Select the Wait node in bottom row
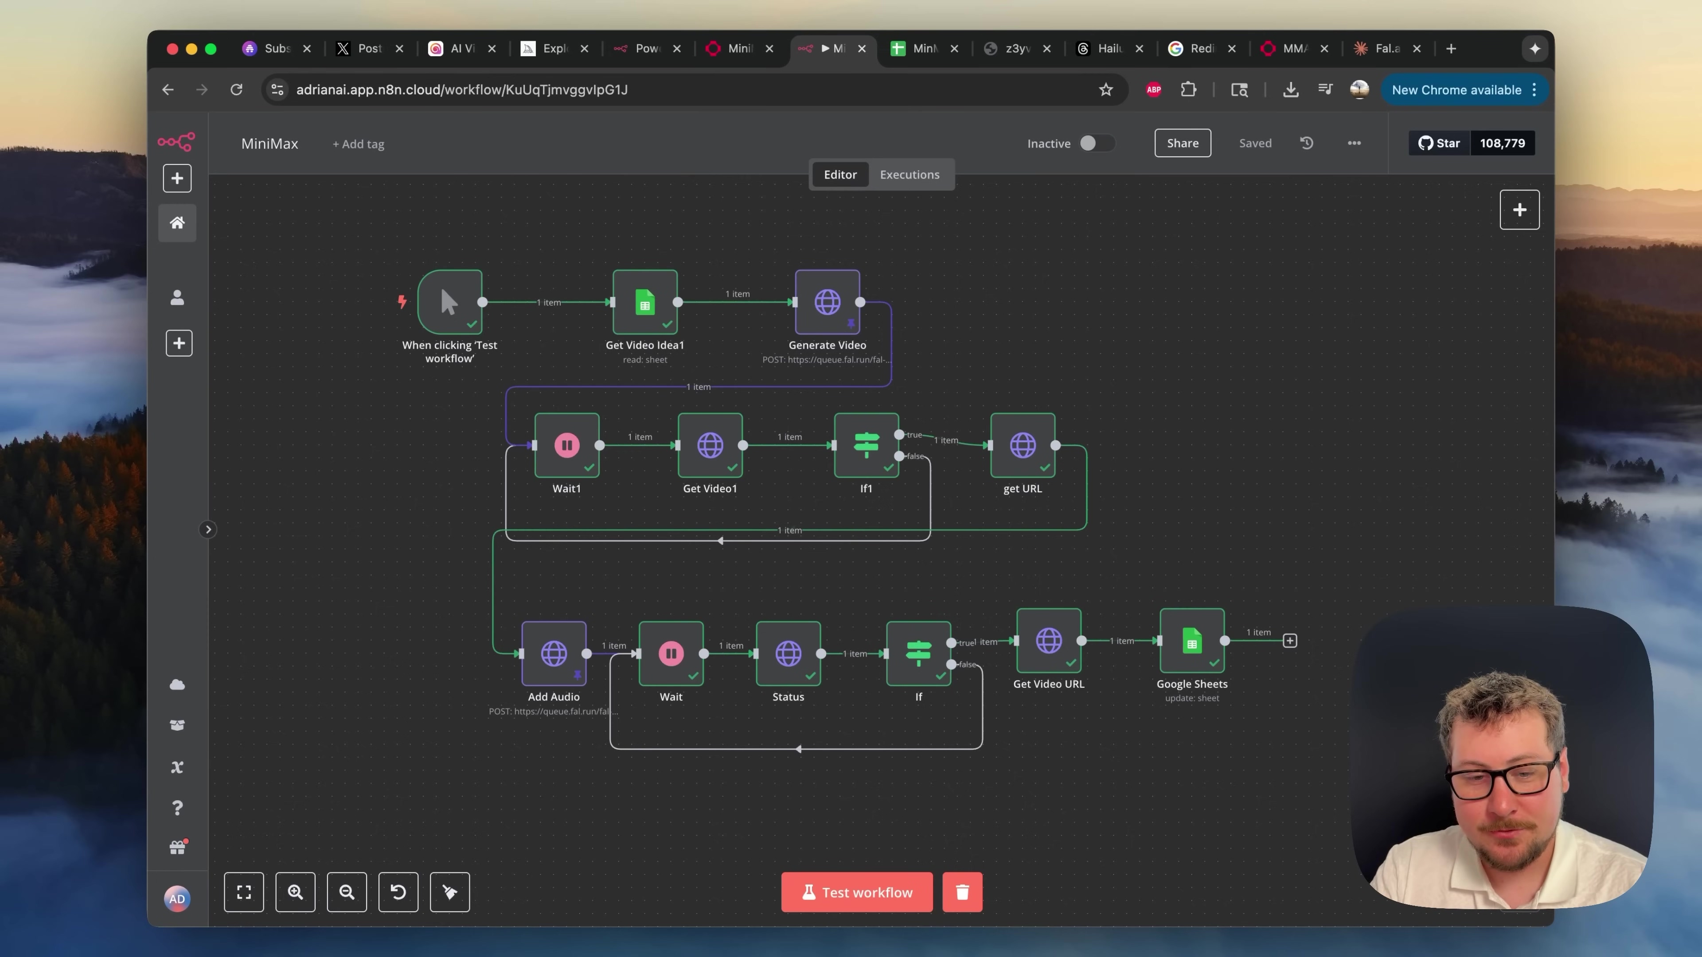Image resolution: width=1702 pixels, height=957 pixels. 671,654
